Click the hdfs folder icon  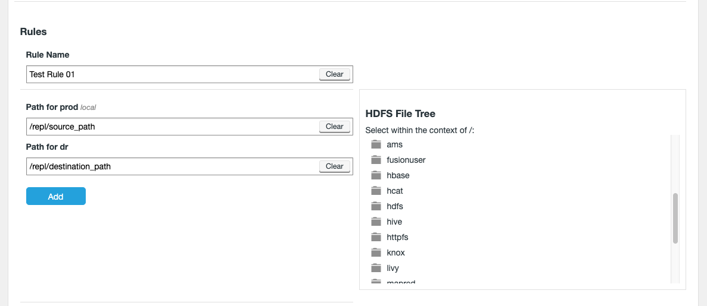tap(376, 206)
